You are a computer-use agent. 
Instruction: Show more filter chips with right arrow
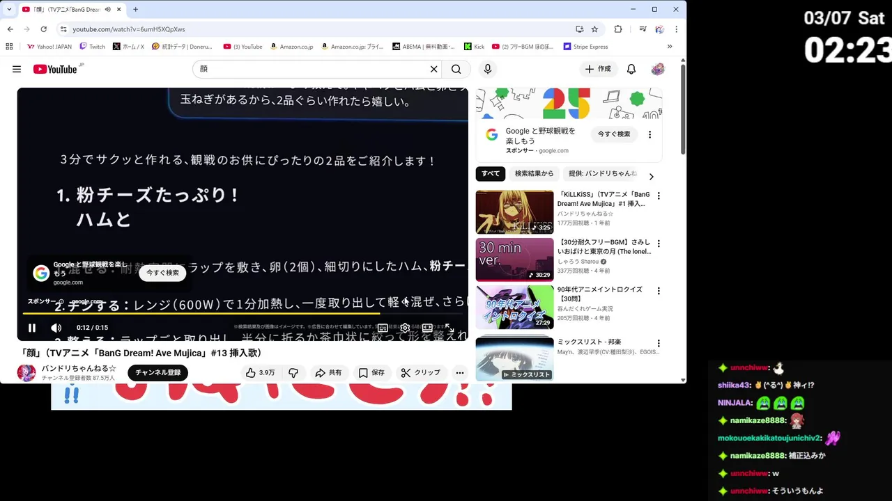(652, 176)
